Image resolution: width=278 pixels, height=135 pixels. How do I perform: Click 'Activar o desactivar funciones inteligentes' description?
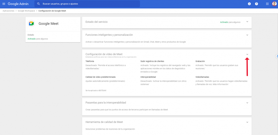(x=136, y=42)
